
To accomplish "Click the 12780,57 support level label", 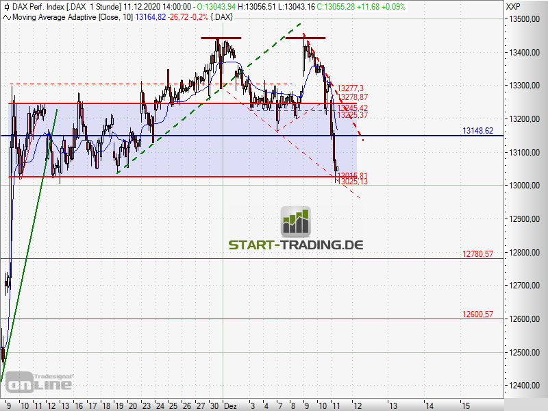I will click(478, 253).
